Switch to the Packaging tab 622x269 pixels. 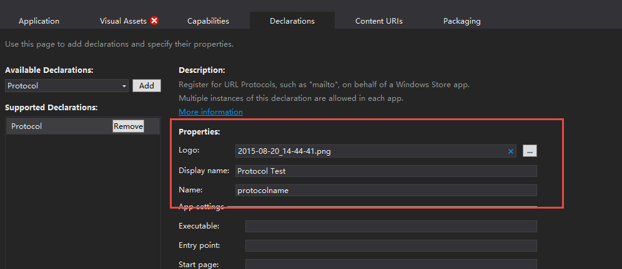[462, 21]
